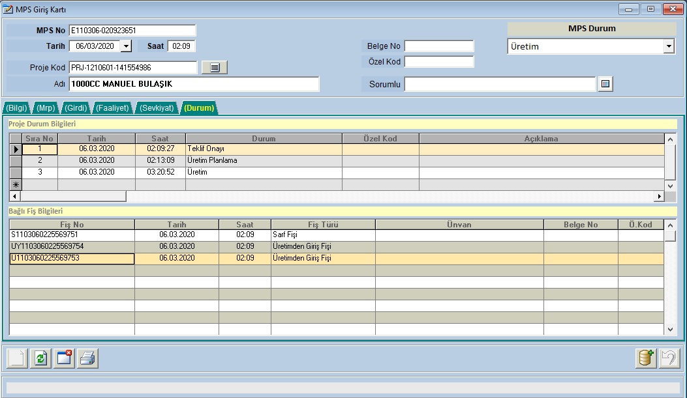Click the database save icon with green plus
This screenshot has width=687, height=398.
[x=646, y=358]
